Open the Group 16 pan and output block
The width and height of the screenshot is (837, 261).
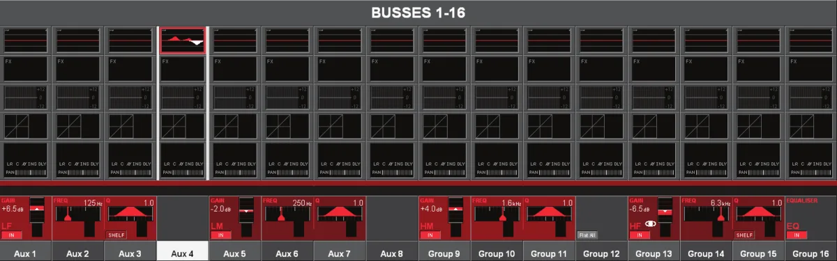(810, 160)
